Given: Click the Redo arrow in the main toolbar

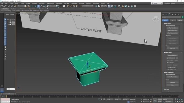Looking at the screenshot, I should click(5, 6).
